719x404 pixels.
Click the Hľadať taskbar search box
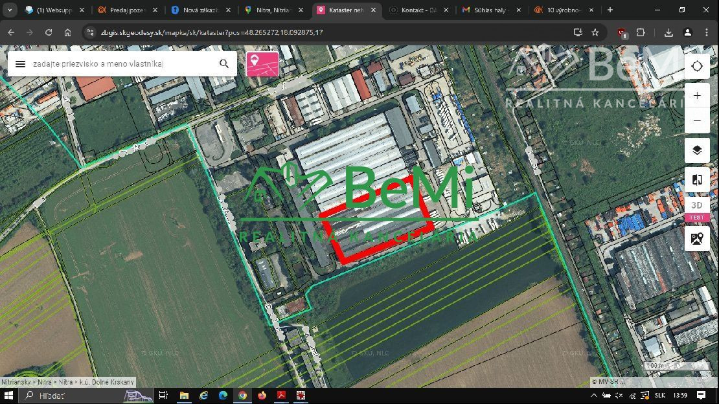point(87,396)
